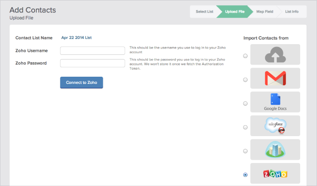Click the username hint text about Zoho account

[178, 50]
